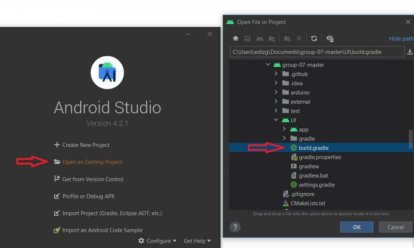The image size is (414, 248).
Task: Expand the arduino folder
Action: (x=276, y=92)
